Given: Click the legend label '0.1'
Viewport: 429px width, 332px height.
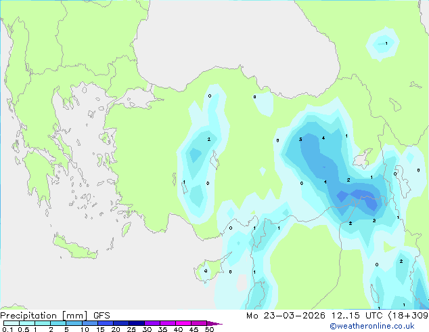Looking at the screenshot, I should point(7,329).
